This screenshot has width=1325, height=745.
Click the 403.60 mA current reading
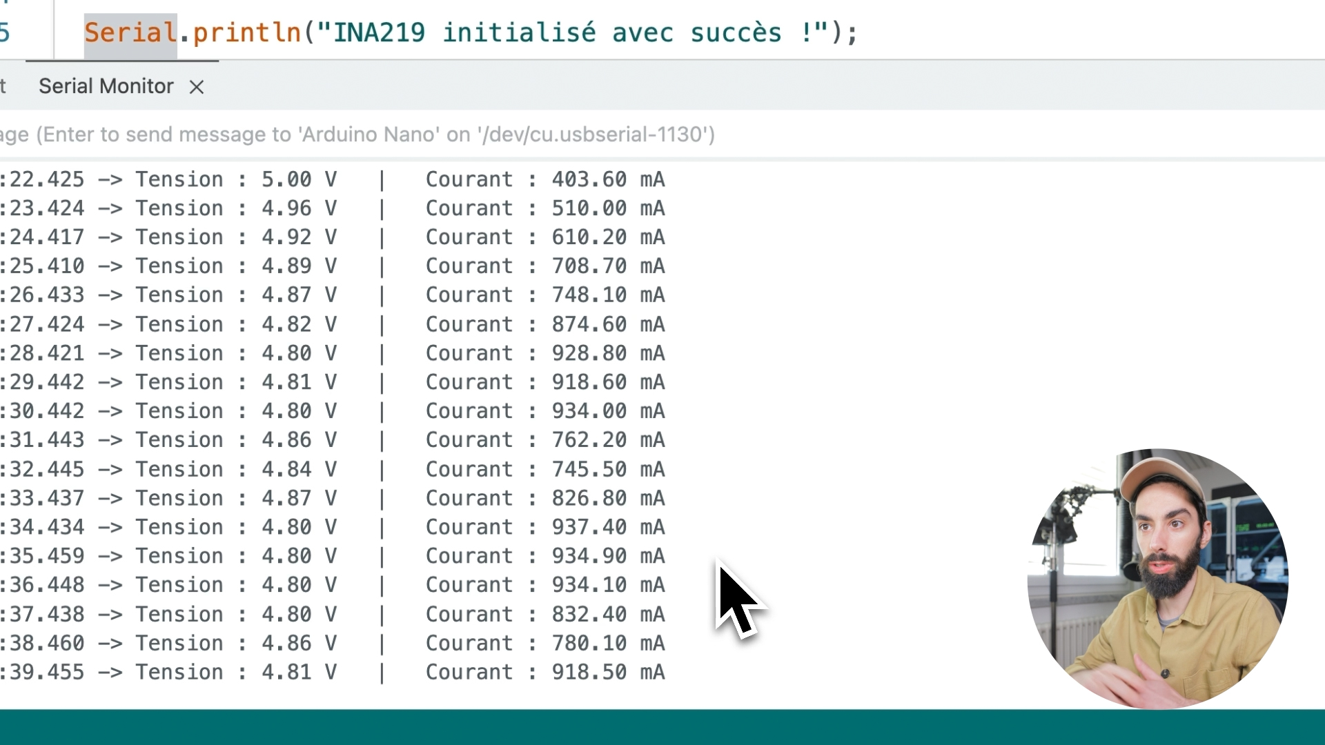(607, 179)
